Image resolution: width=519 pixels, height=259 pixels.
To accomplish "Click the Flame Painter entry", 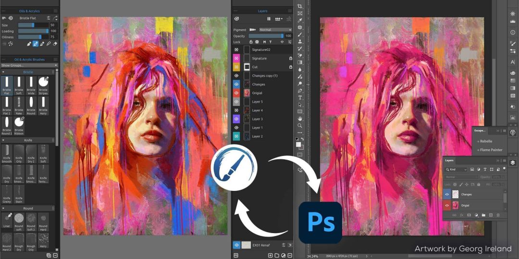I will pos(491,150).
